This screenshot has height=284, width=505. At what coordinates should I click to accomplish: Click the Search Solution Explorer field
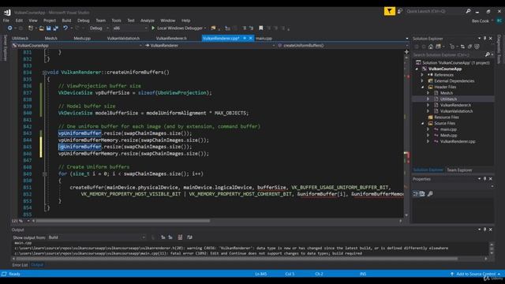(449, 54)
